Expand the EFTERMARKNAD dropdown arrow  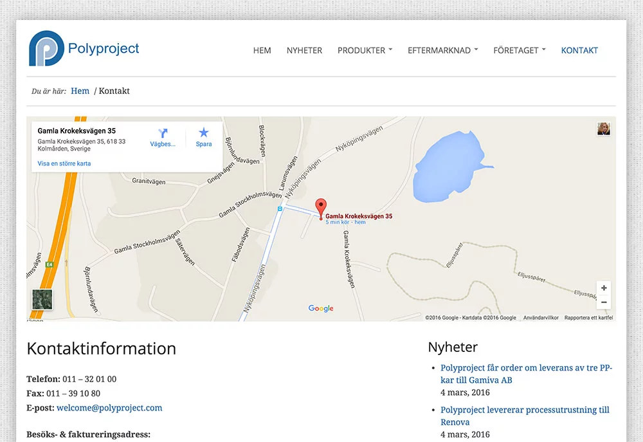click(476, 50)
